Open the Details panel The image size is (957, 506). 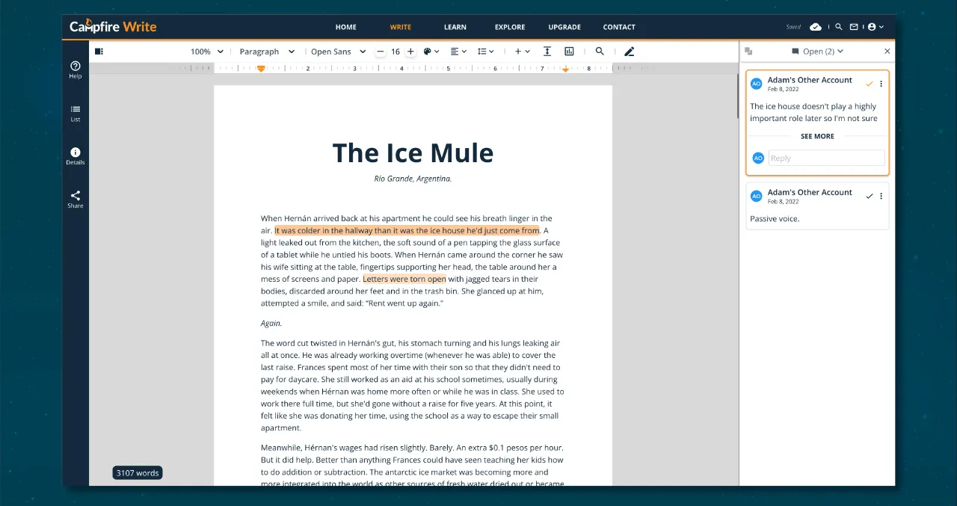coord(75,155)
